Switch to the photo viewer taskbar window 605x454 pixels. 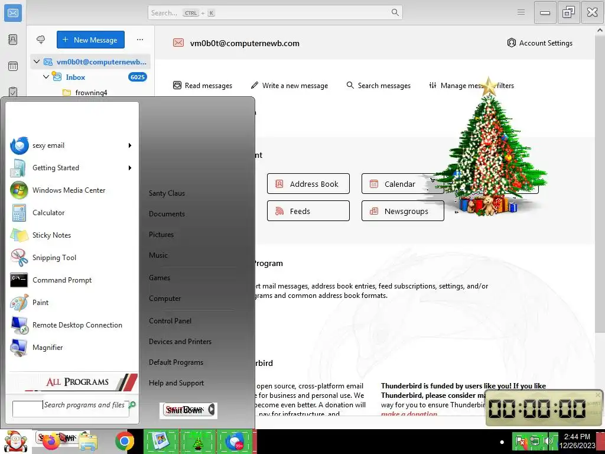tap(161, 441)
